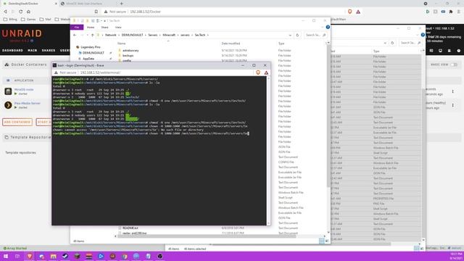Image resolution: width=464 pixels, height=261 pixels.
Task: Switch to the MineOS Web User Interface tab
Action: pos(83,4)
